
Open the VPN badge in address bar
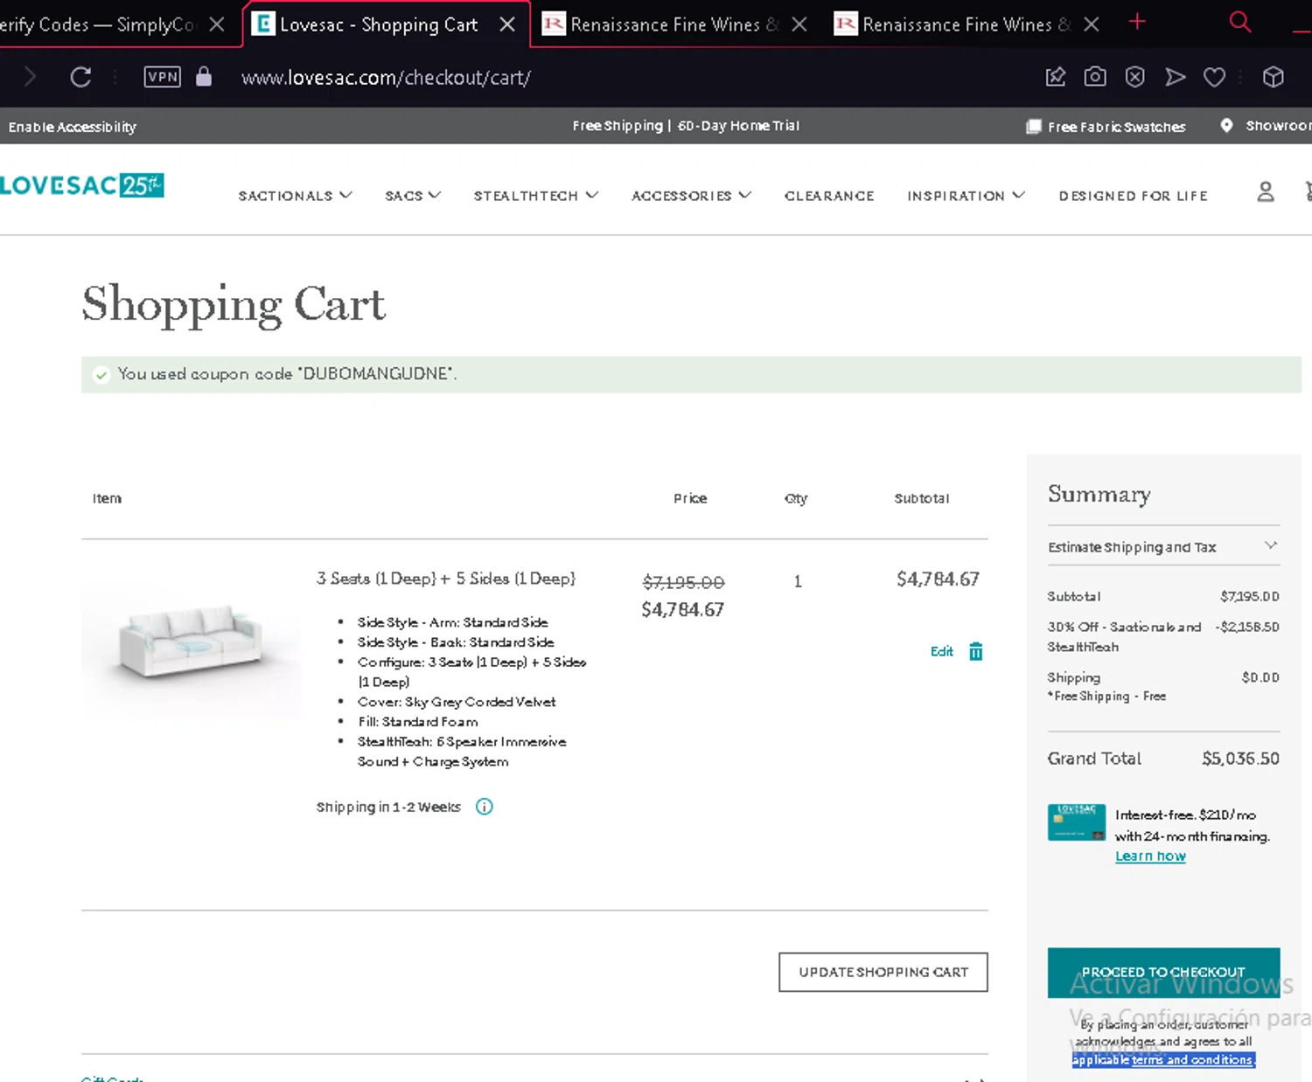coord(163,77)
